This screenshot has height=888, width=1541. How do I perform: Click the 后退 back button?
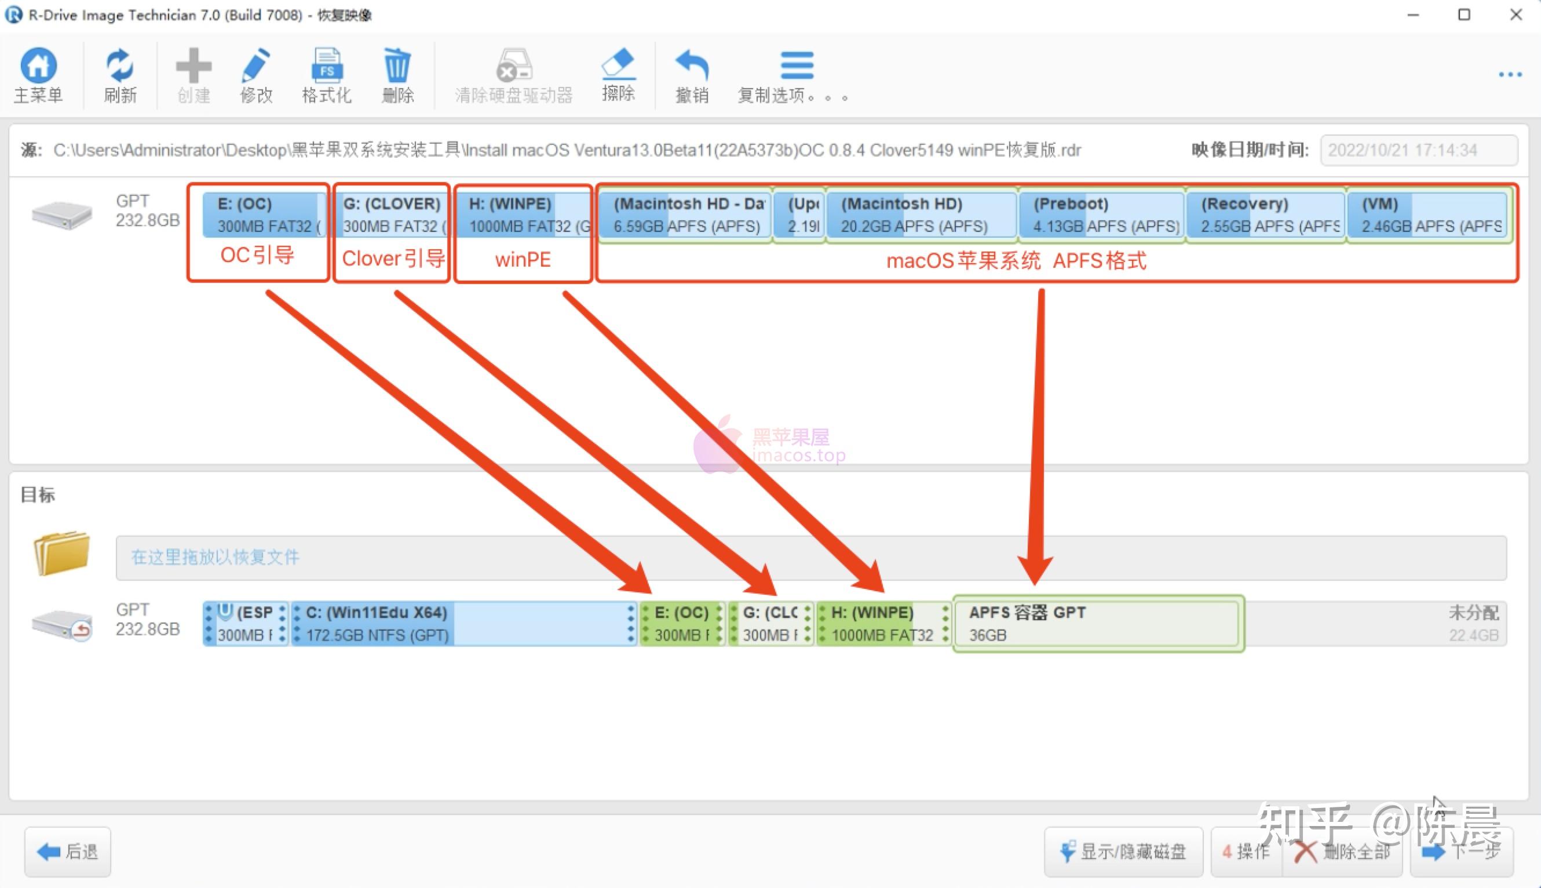pos(67,851)
